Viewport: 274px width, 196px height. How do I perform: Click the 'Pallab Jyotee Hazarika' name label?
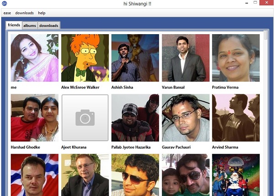131,147
